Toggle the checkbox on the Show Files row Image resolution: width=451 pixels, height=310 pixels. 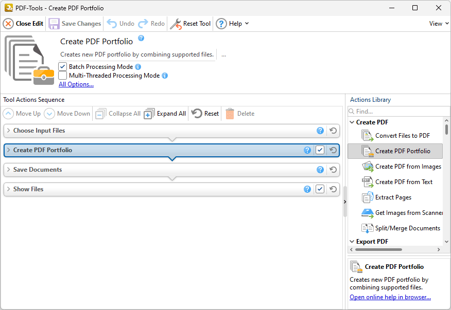coord(320,189)
